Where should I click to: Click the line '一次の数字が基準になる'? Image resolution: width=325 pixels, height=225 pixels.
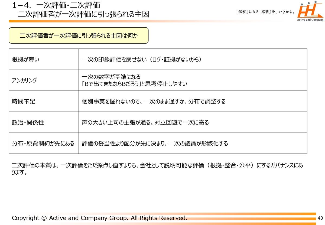[x=111, y=77]
